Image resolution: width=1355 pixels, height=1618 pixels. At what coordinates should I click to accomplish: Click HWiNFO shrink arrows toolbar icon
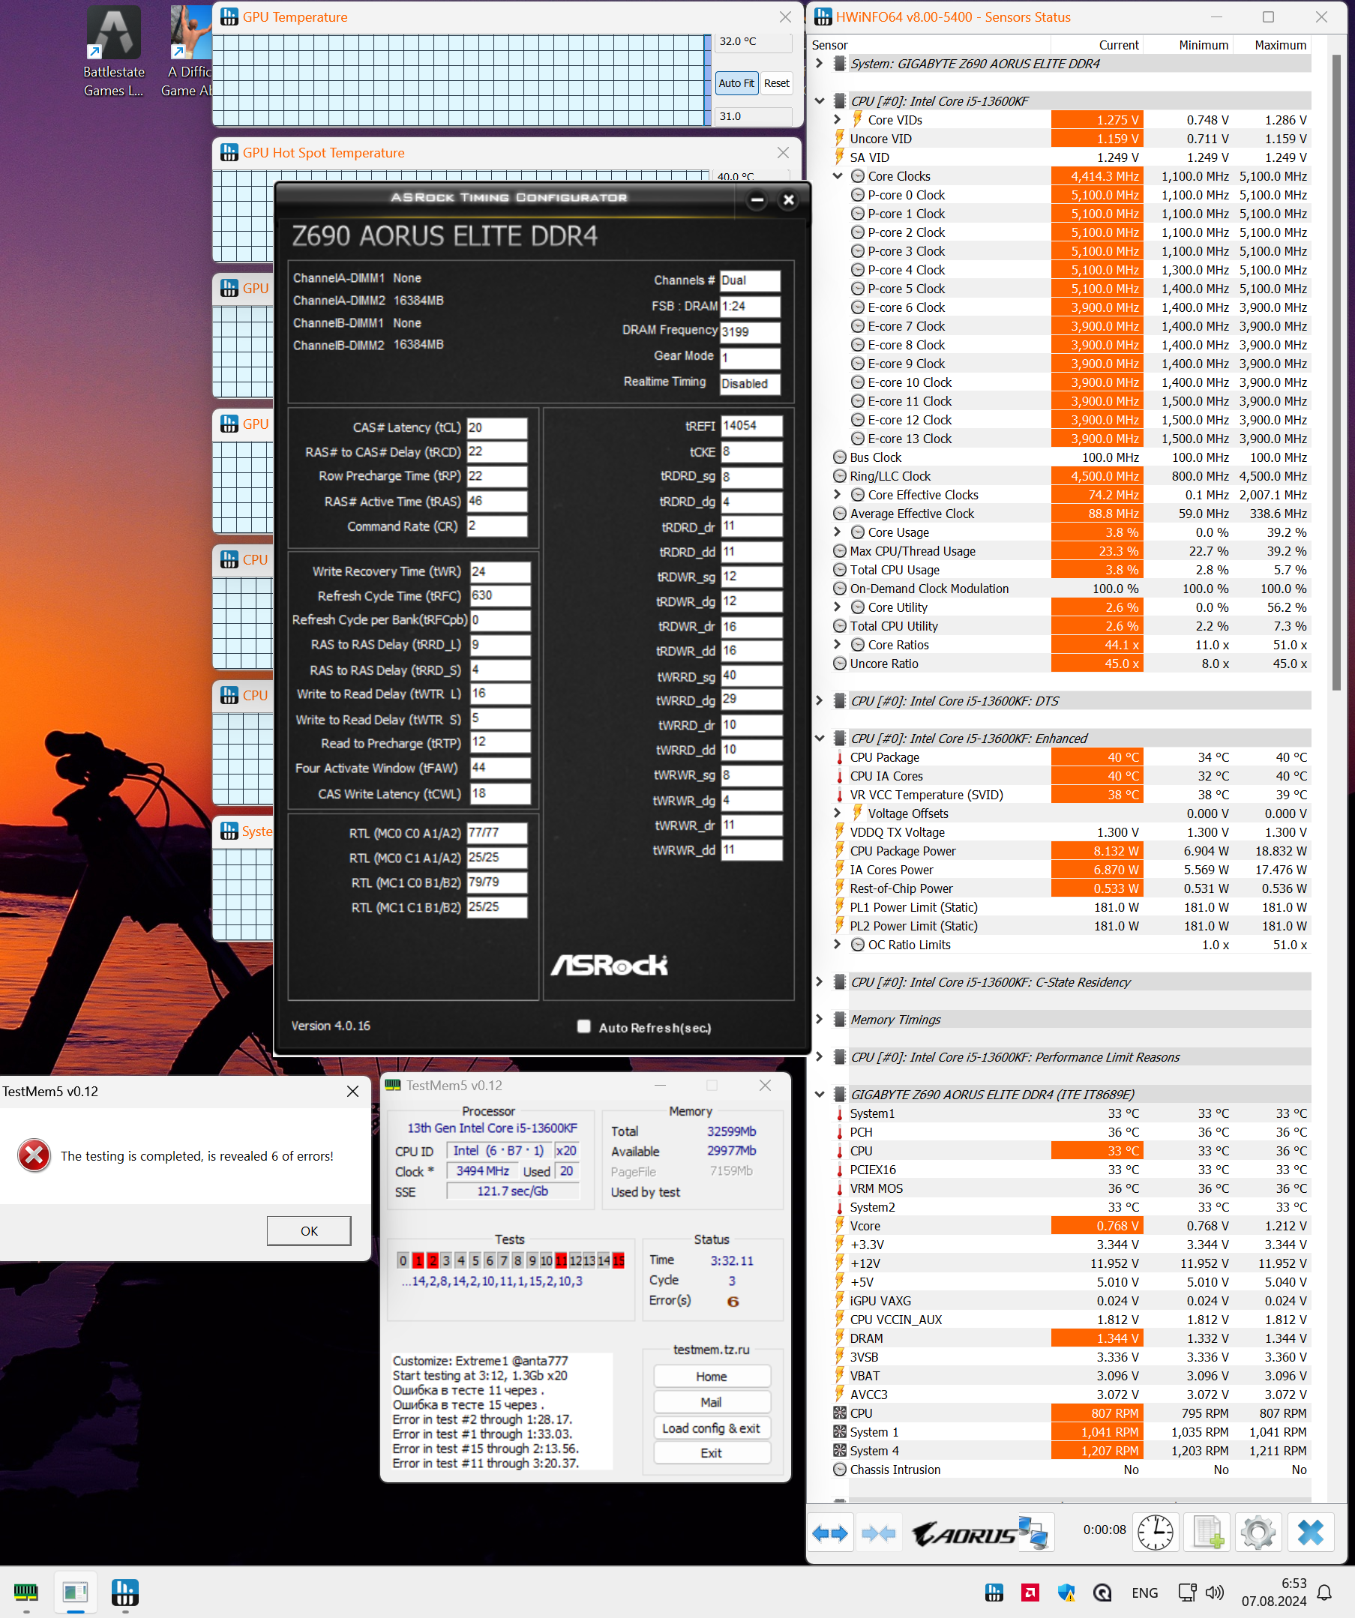(x=879, y=1533)
